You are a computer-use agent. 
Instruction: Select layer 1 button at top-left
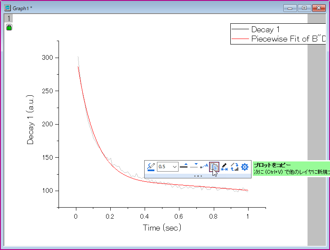click(8, 18)
